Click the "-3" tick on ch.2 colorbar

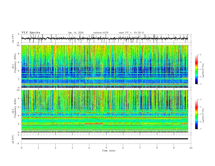point(200,100)
